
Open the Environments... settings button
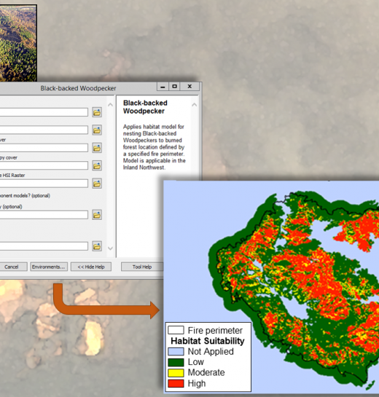[x=49, y=267]
